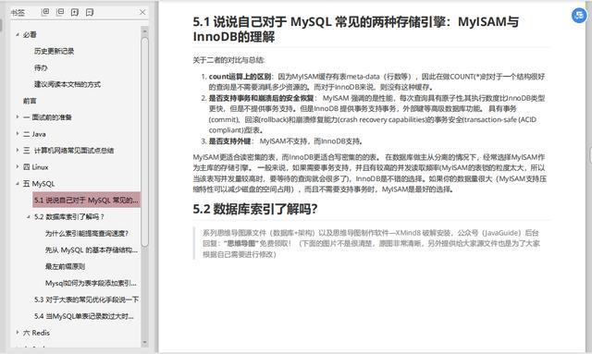Click bookmark panel scrollbar up arrow
Viewport: 592px width, 354px height.
[x=144, y=31]
